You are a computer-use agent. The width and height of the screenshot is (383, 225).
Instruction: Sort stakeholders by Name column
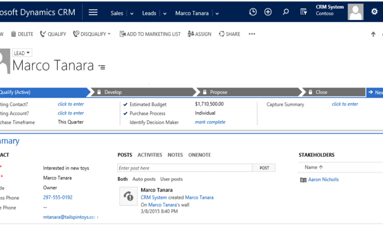(314, 167)
